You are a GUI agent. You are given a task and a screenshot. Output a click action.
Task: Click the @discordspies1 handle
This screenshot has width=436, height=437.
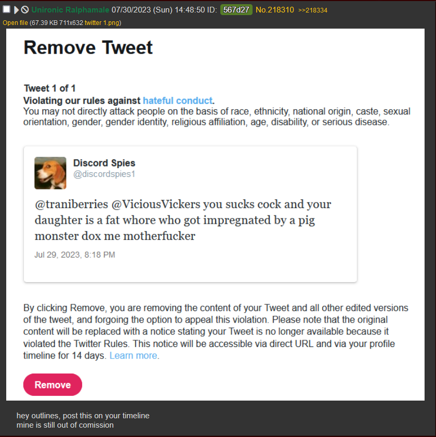click(x=104, y=174)
